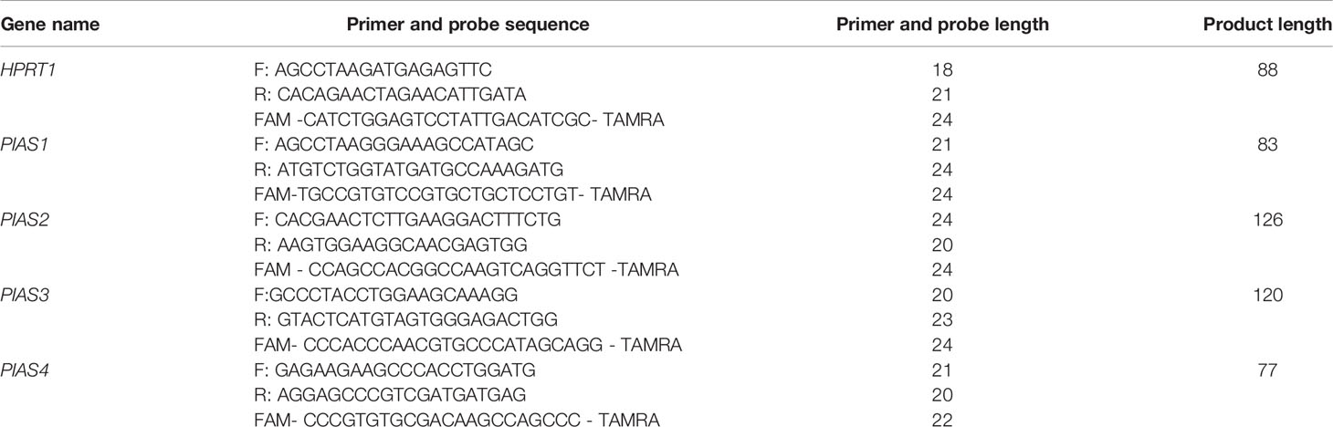This screenshot has width=1333, height=427.
Task: Click HPRT1 product length value 88
Action: click(1268, 69)
